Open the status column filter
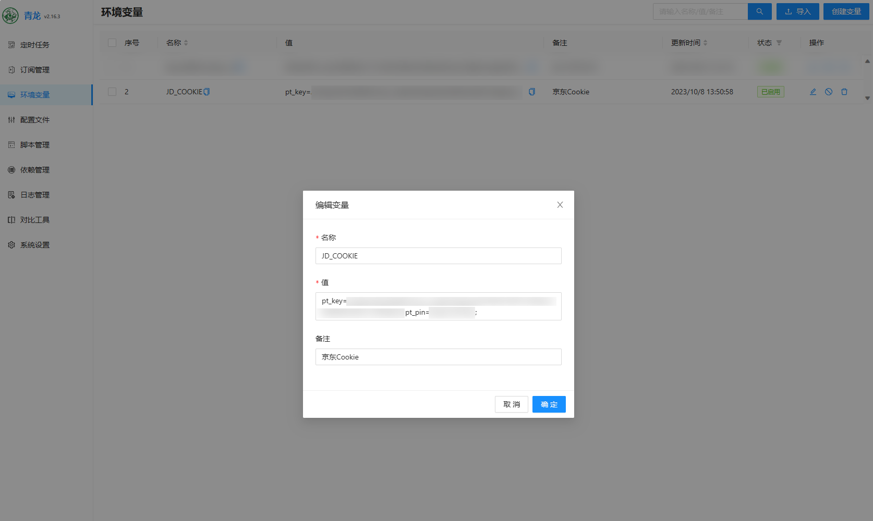This screenshot has width=873, height=521. pos(779,43)
